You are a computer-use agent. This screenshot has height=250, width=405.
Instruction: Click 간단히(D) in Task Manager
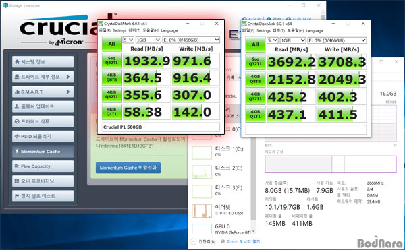point(203,241)
